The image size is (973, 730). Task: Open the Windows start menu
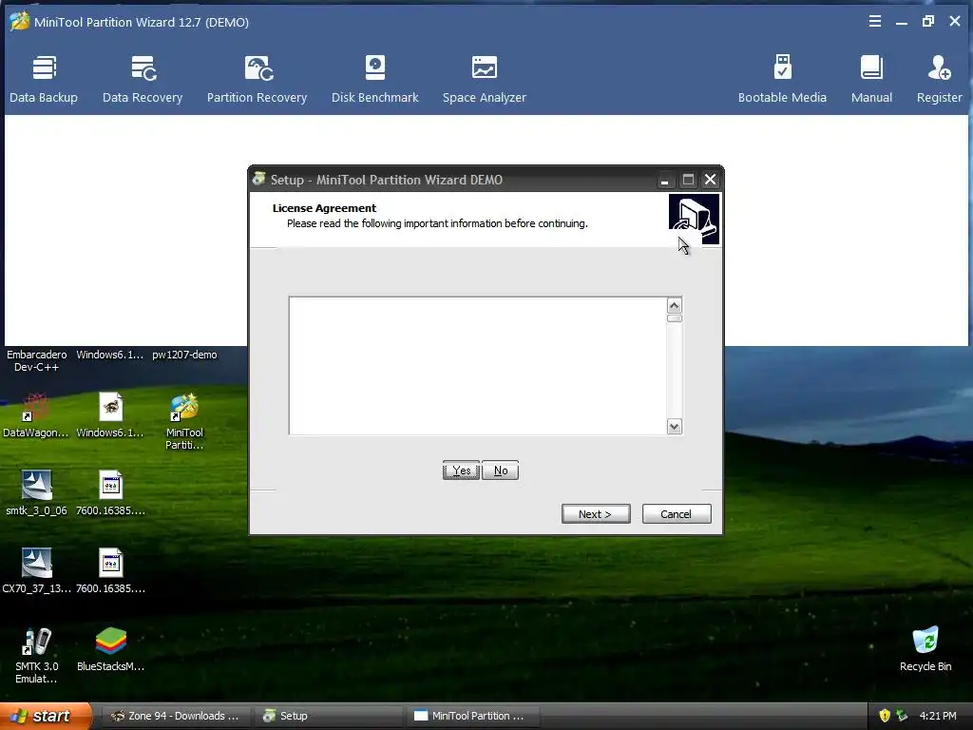[x=45, y=716]
